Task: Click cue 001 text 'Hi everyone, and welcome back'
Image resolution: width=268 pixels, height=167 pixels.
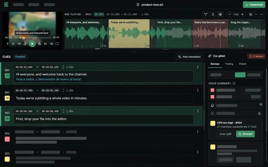Action: pyautogui.click(x=51, y=74)
